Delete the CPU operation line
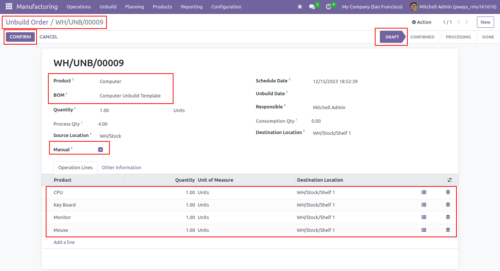This screenshot has width=500, height=271. pyautogui.click(x=448, y=192)
